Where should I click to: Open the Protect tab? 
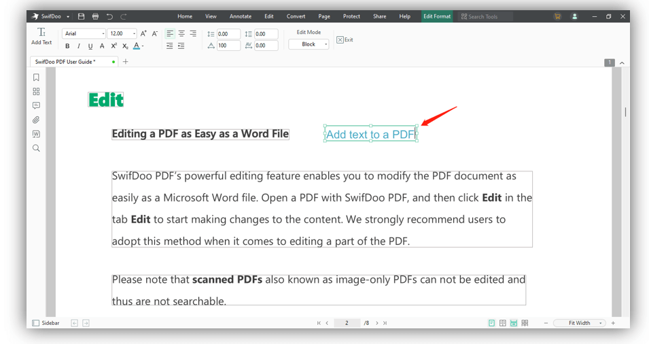(351, 16)
